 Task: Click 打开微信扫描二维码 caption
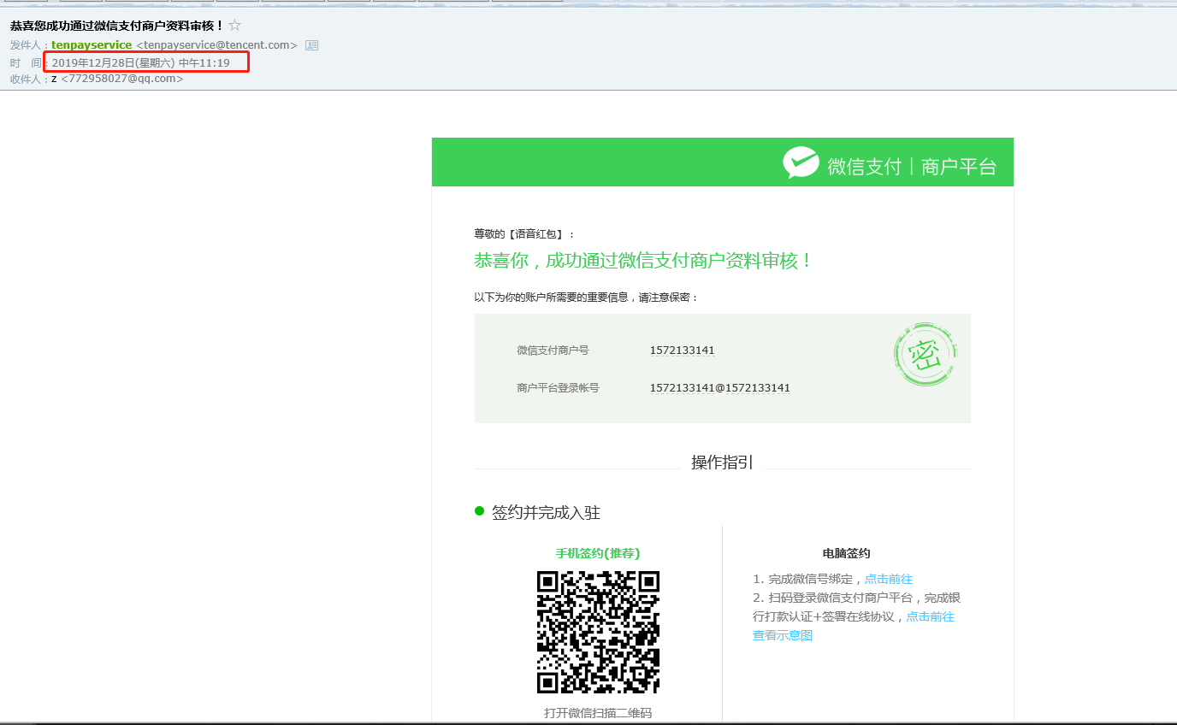pyautogui.click(x=598, y=713)
